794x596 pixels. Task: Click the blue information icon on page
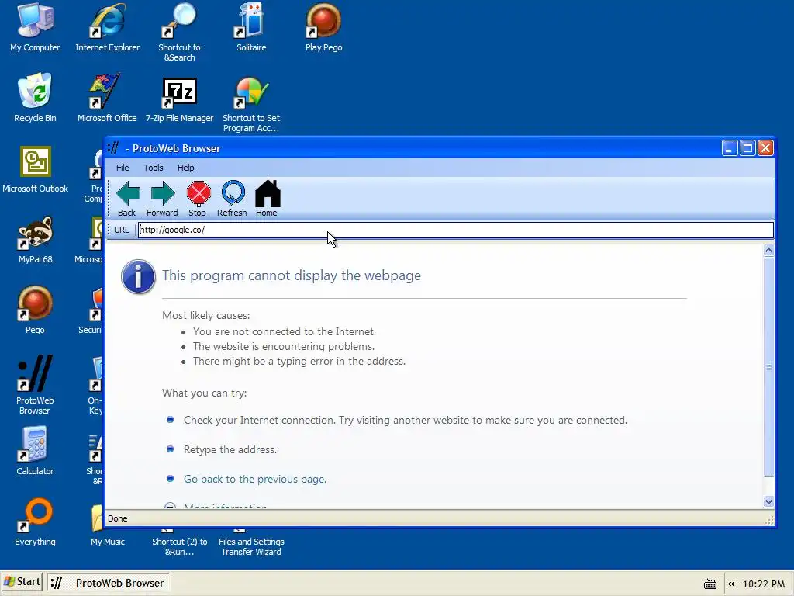point(138,277)
